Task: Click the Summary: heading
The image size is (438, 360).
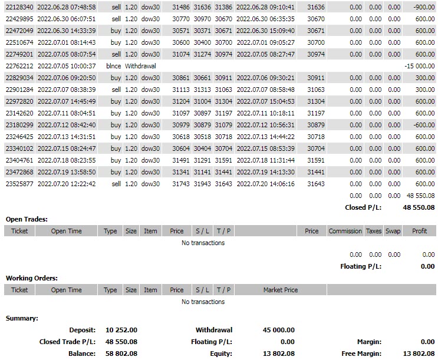Action: 22,318
